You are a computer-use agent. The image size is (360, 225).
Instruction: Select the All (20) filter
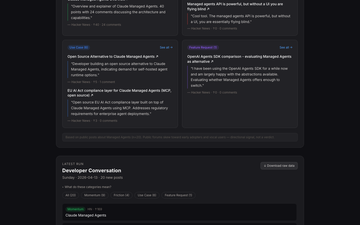click(x=70, y=195)
